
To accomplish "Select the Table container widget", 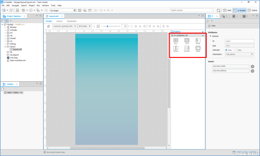I will 198,48.
